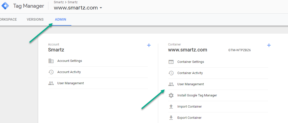Click the container User Management people icon
Screen dimensions: 288x123
point(171,84)
